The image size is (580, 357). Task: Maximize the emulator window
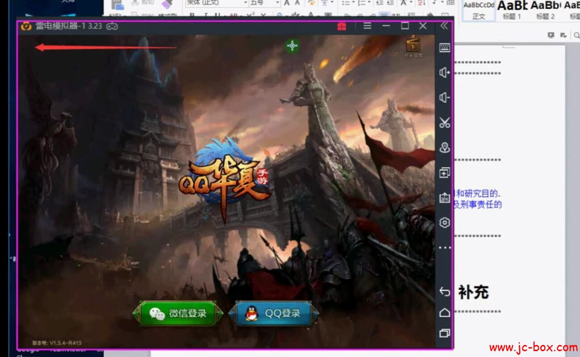click(405, 26)
